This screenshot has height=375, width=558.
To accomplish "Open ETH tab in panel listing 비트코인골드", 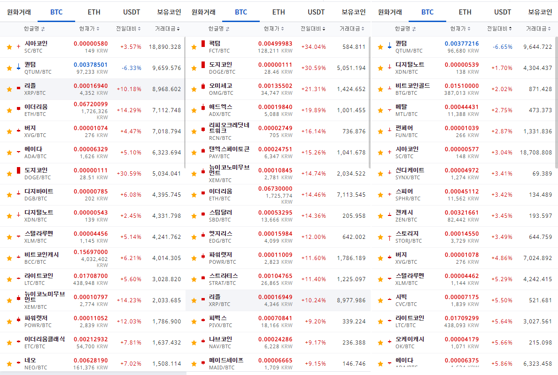I will [465, 12].
